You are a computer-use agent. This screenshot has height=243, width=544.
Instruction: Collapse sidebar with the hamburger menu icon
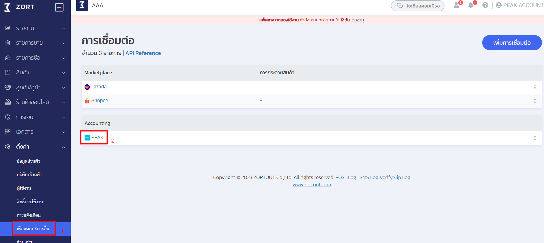(x=59, y=7)
